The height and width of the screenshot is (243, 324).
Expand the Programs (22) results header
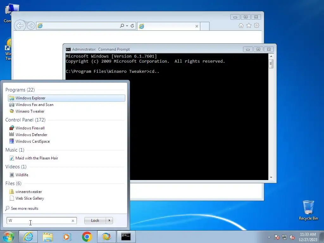point(20,90)
